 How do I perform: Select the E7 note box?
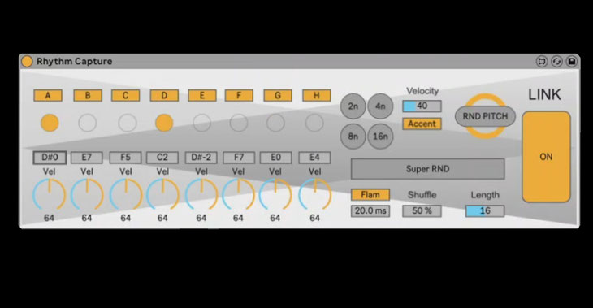(87, 158)
